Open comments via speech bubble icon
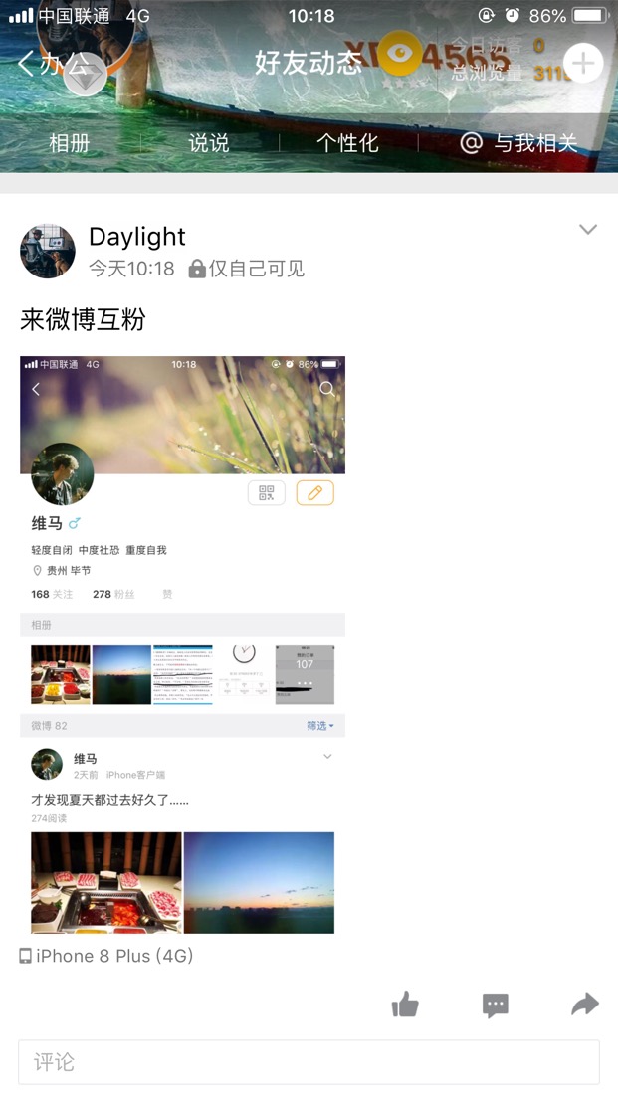 [496, 1006]
